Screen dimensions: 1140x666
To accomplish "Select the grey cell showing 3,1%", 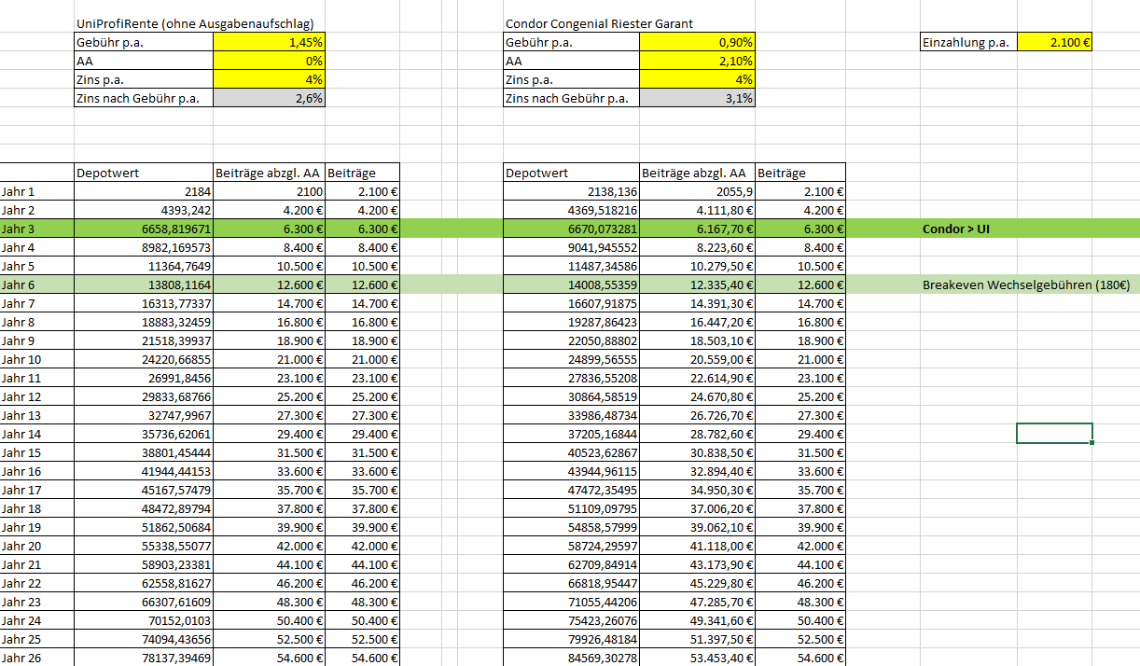I will (x=696, y=98).
